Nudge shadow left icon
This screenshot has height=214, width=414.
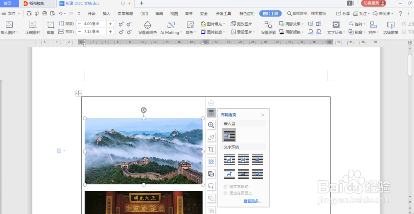(x=311, y=32)
